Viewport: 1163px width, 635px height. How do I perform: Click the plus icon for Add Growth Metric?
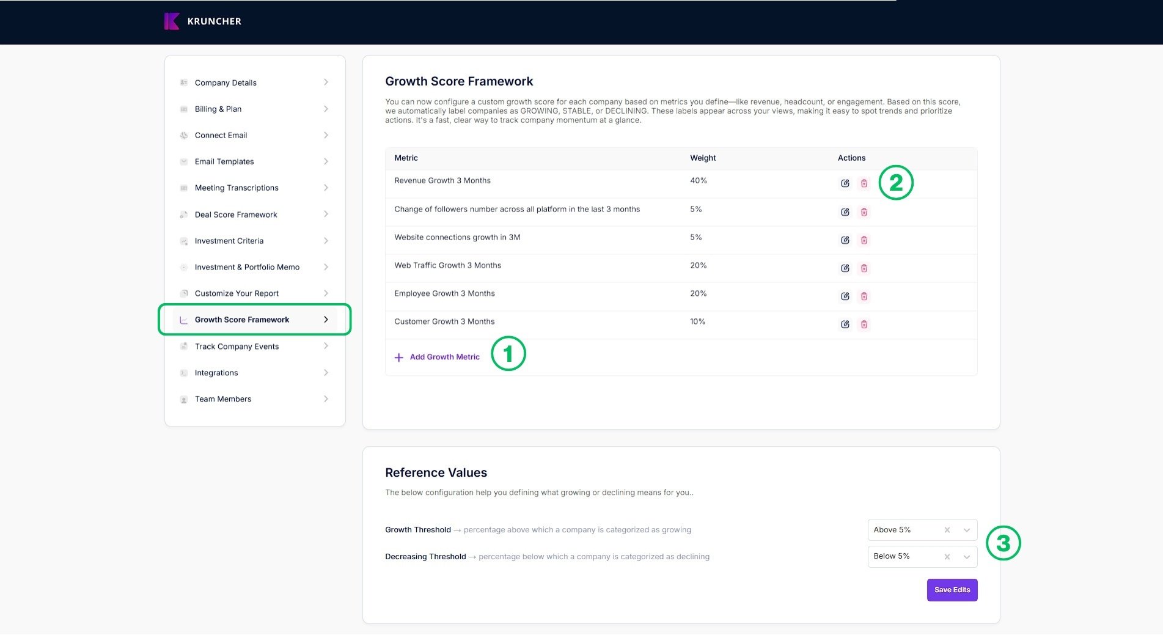[399, 358]
